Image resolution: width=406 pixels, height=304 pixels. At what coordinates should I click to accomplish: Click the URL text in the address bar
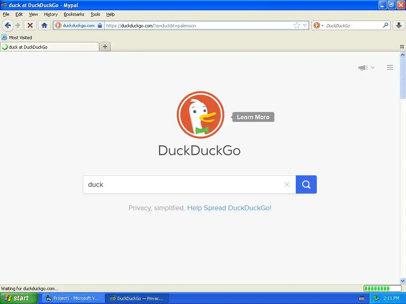pos(151,26)
